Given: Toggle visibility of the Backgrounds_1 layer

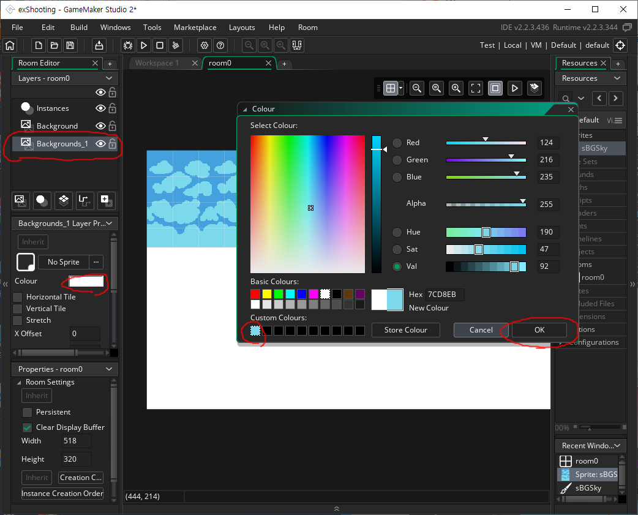Looking at the screenshot, I should tap(100, 143).
